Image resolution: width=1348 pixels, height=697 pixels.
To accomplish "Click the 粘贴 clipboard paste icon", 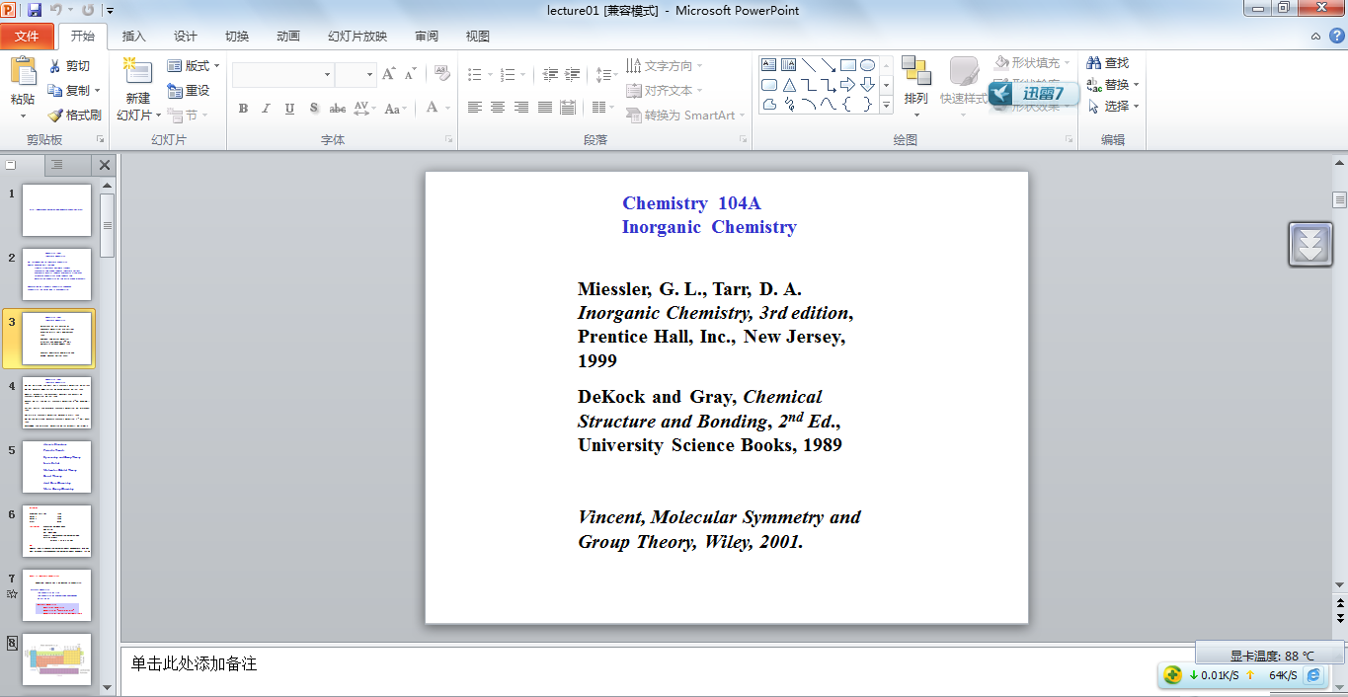I will coord(23,71).
